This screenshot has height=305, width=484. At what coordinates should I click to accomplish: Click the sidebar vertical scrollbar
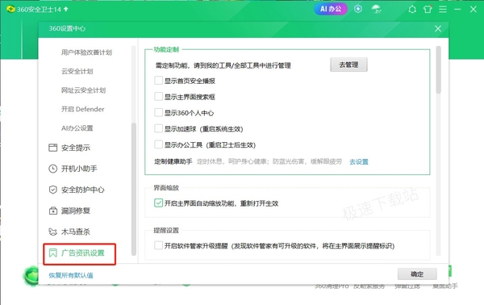pyautogui.click(x=134, y=190)
